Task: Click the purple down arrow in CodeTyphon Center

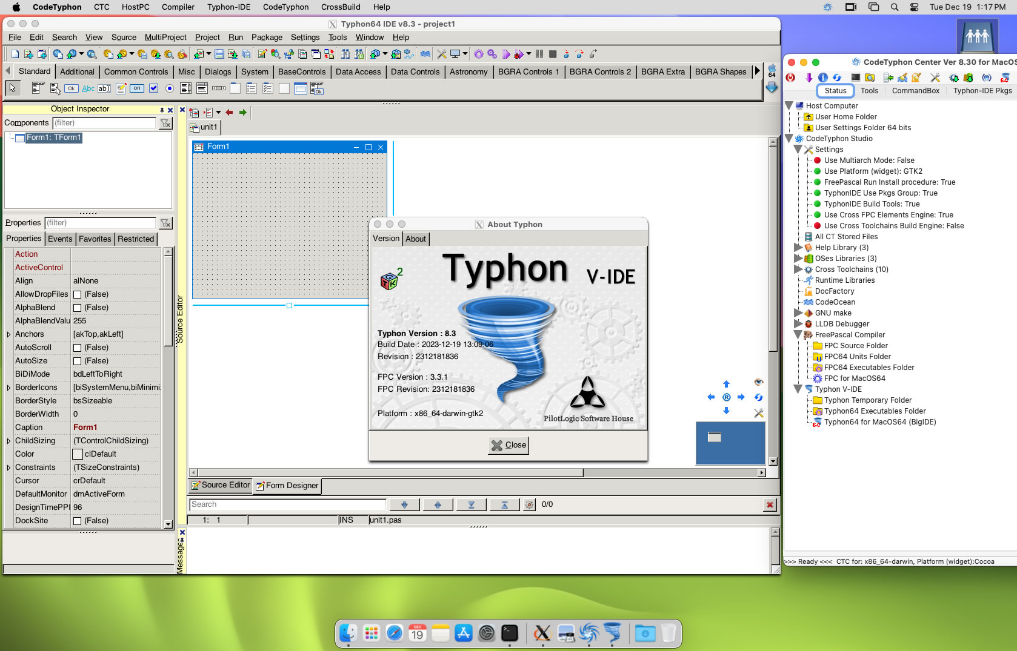Action: (x=809, y=78)
